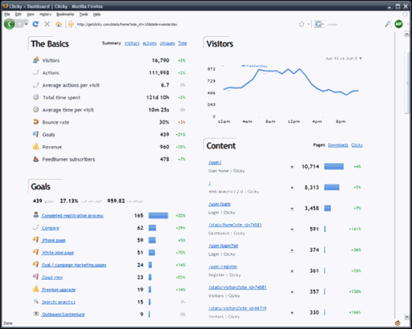Image resolution: width=412 pixels, height=329 pixels.
Task: Click the Adblock Plus ABP icon
Action: [398, 24]
